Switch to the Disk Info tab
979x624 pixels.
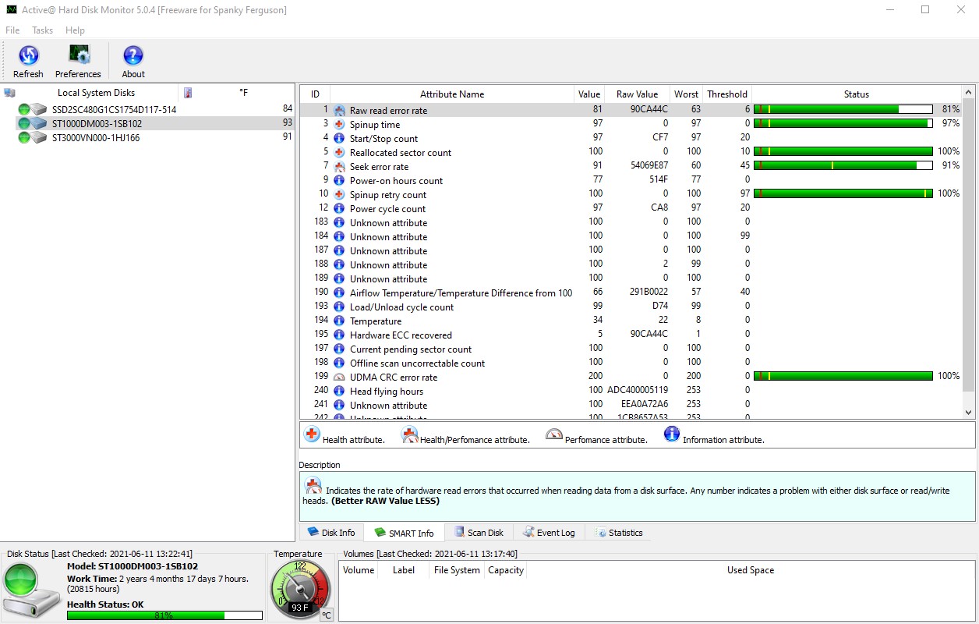[x=331, y=533]
